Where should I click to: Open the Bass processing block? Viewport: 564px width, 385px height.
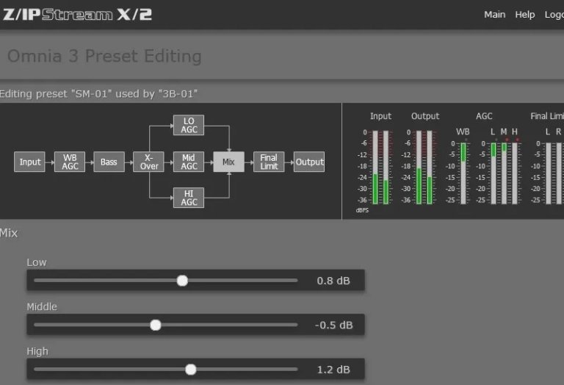pyautogui.click(x=109, y=162)
